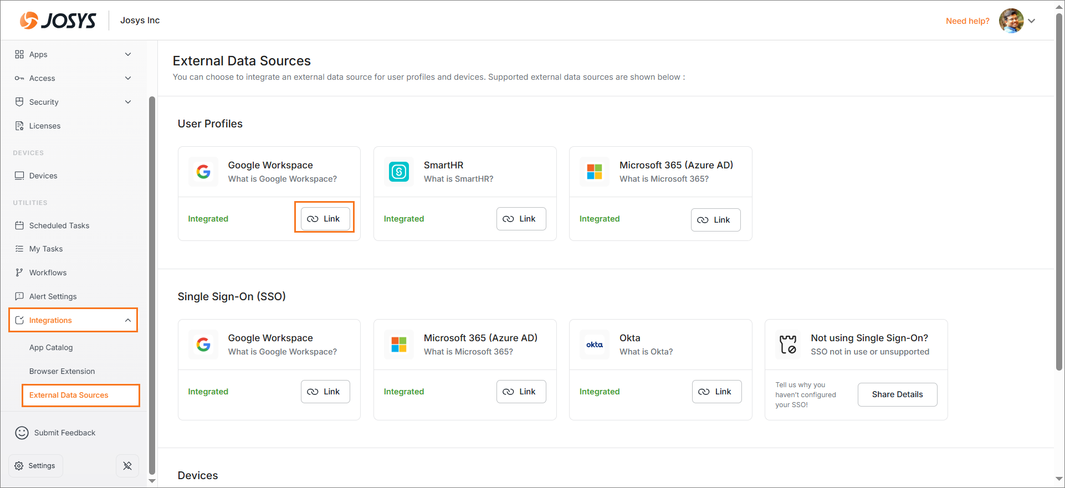
Task: Select Browser Extension menu item
Action: point(62,371)
